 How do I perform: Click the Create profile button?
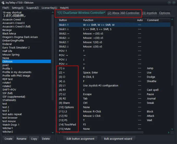pos(8,139)
